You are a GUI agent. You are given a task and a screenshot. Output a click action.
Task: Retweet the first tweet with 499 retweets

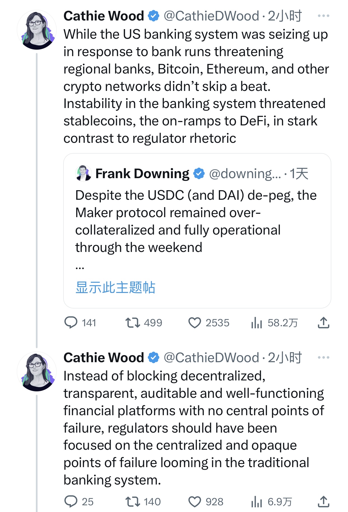point(133,323)
